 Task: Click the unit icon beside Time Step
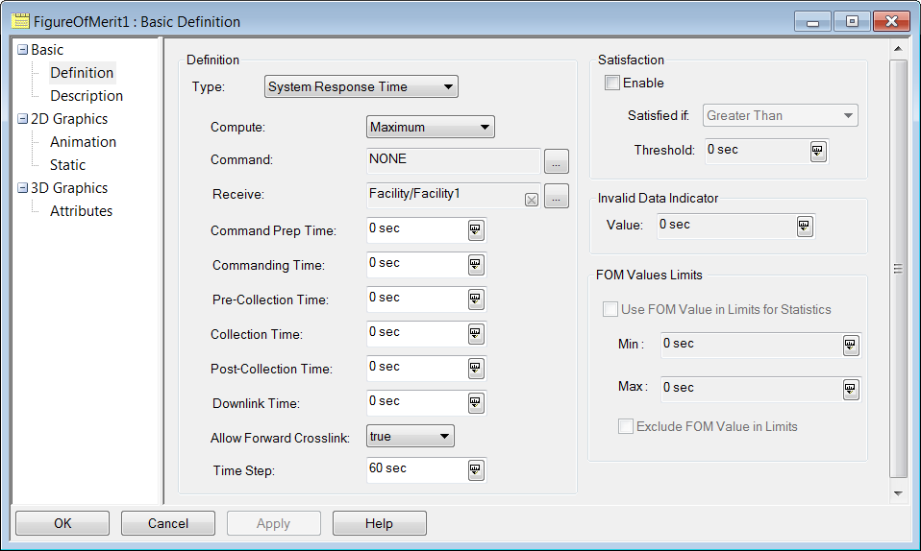[476, 469]
